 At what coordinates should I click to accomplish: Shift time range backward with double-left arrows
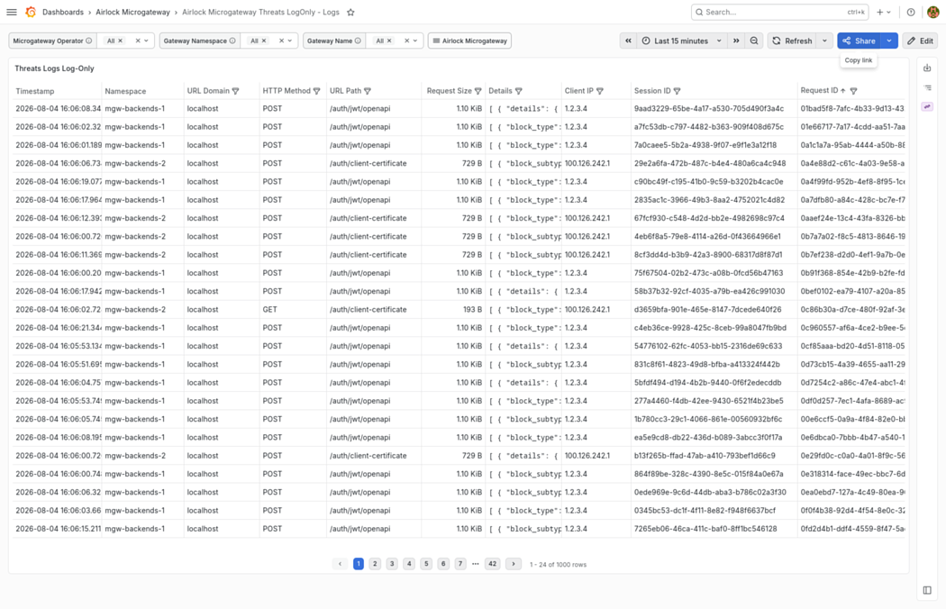point(628,41)
